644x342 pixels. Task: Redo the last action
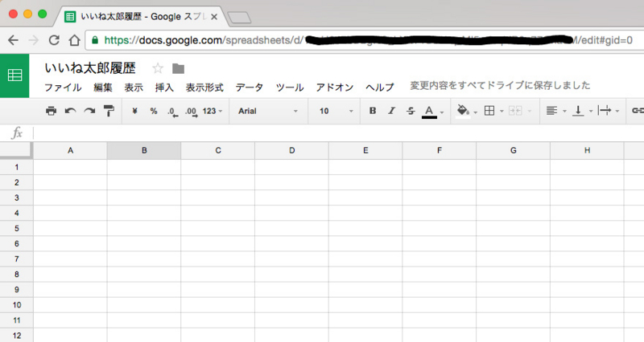89,111
